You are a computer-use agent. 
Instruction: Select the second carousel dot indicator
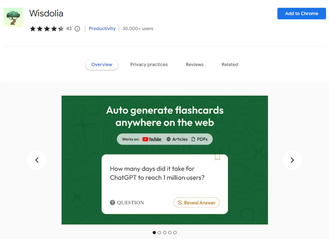click(x=159, y=233)
